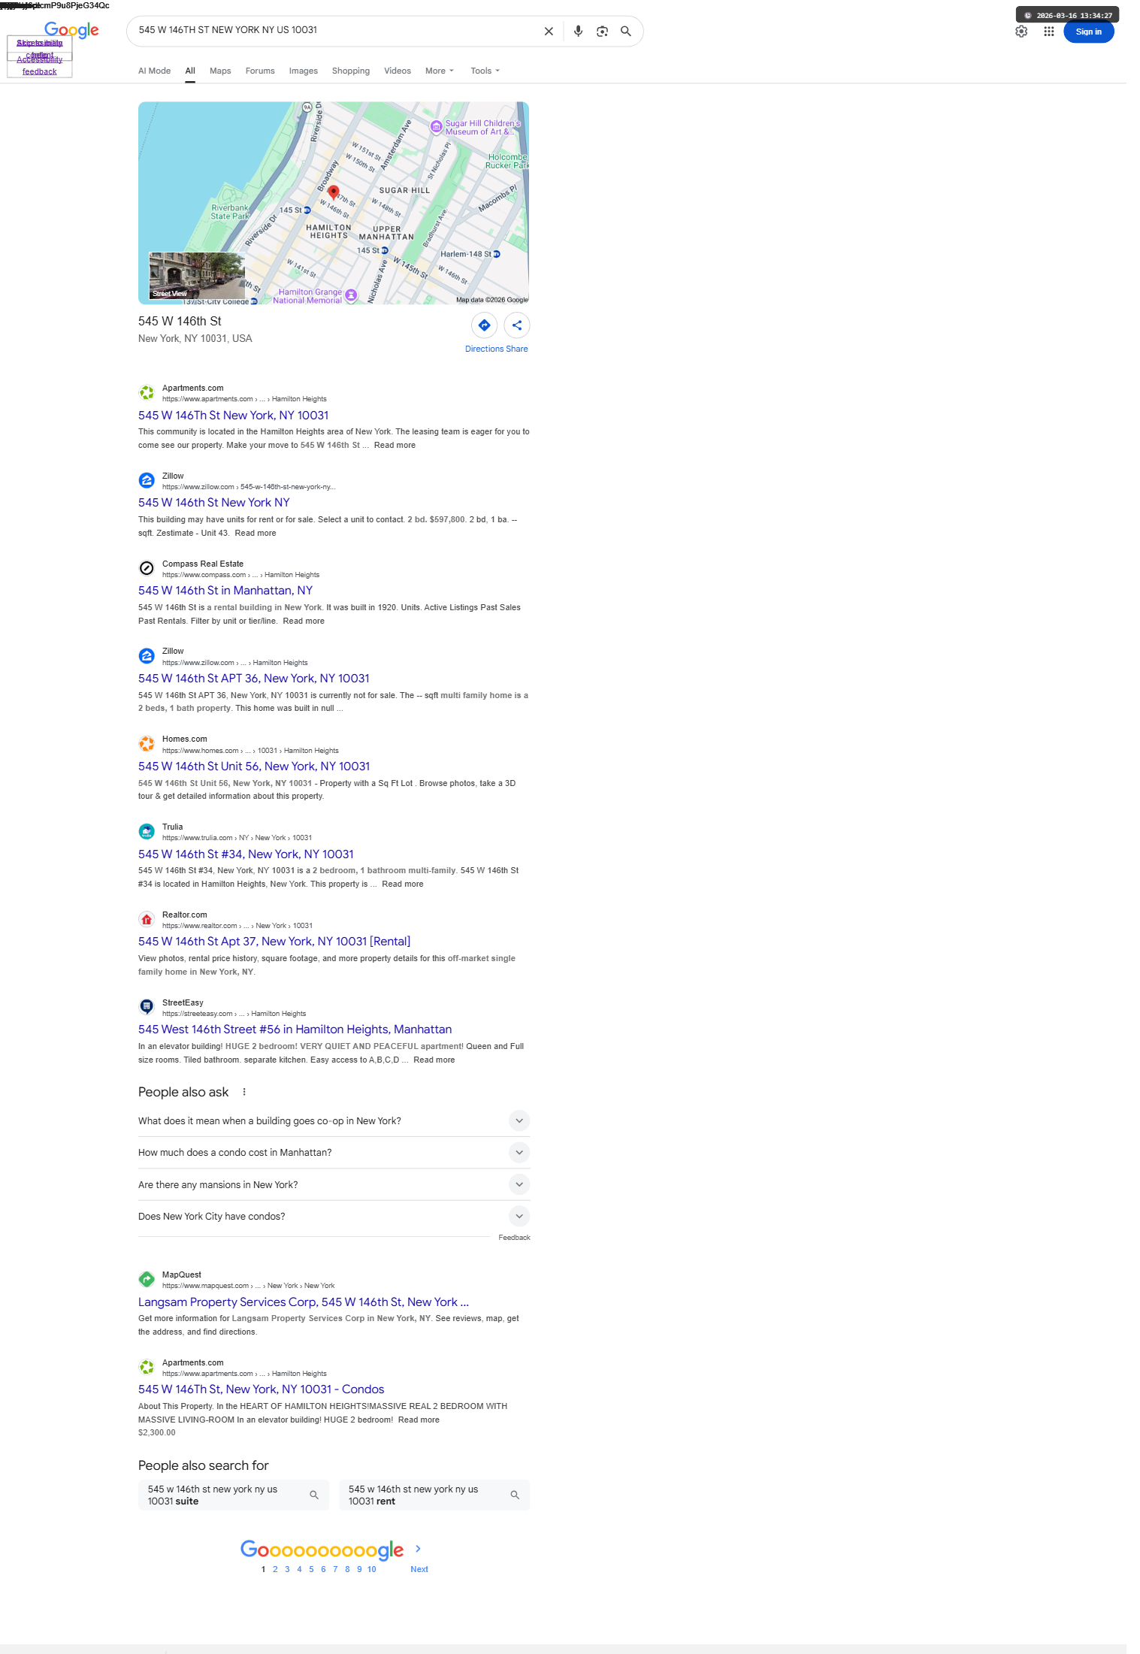1140x1654 pixels.
Task: Start a voice search with microphone
Action: (x=578, y=32)
